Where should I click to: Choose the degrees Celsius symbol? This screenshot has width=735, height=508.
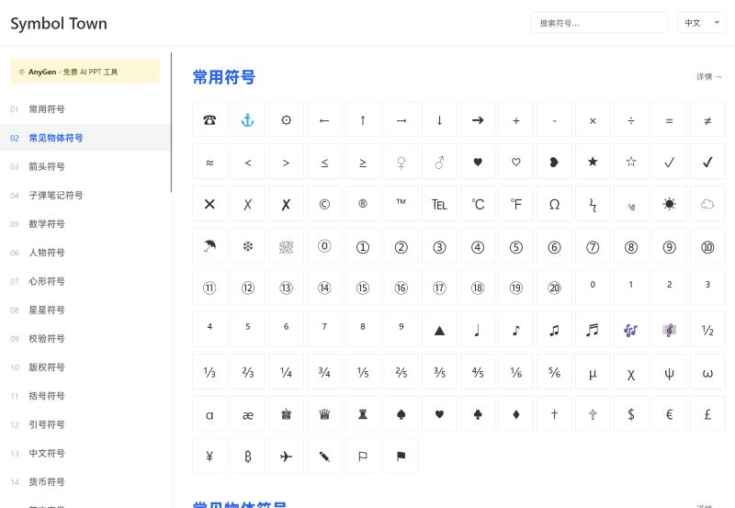pyautogui.click(x=478, y=204)
